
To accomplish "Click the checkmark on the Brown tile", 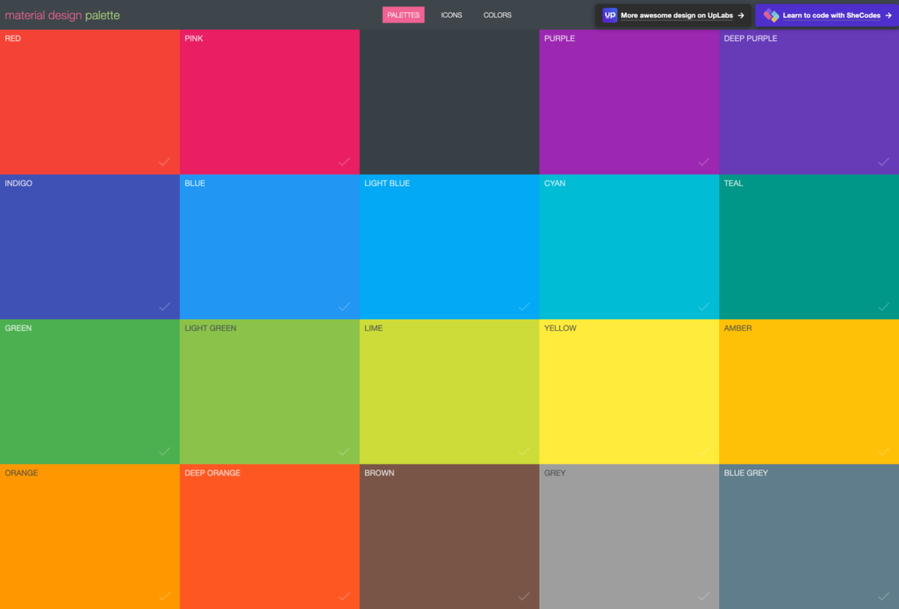I will point(524,596).
